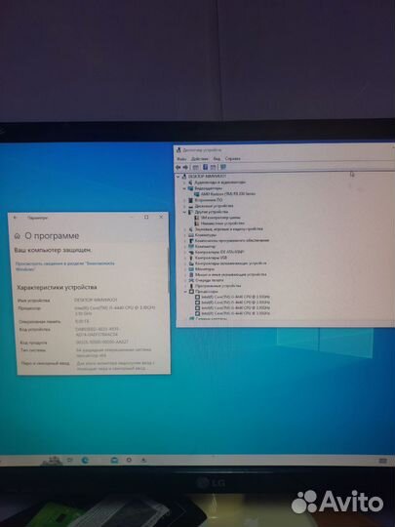Click the Settings window vertical scrollbar

coord(169,270)
